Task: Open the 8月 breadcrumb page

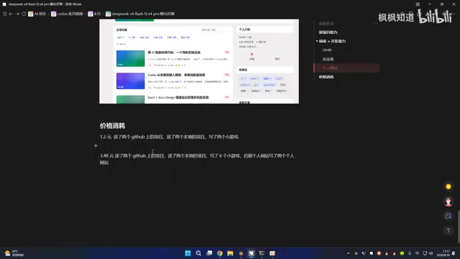Action: 94,14
